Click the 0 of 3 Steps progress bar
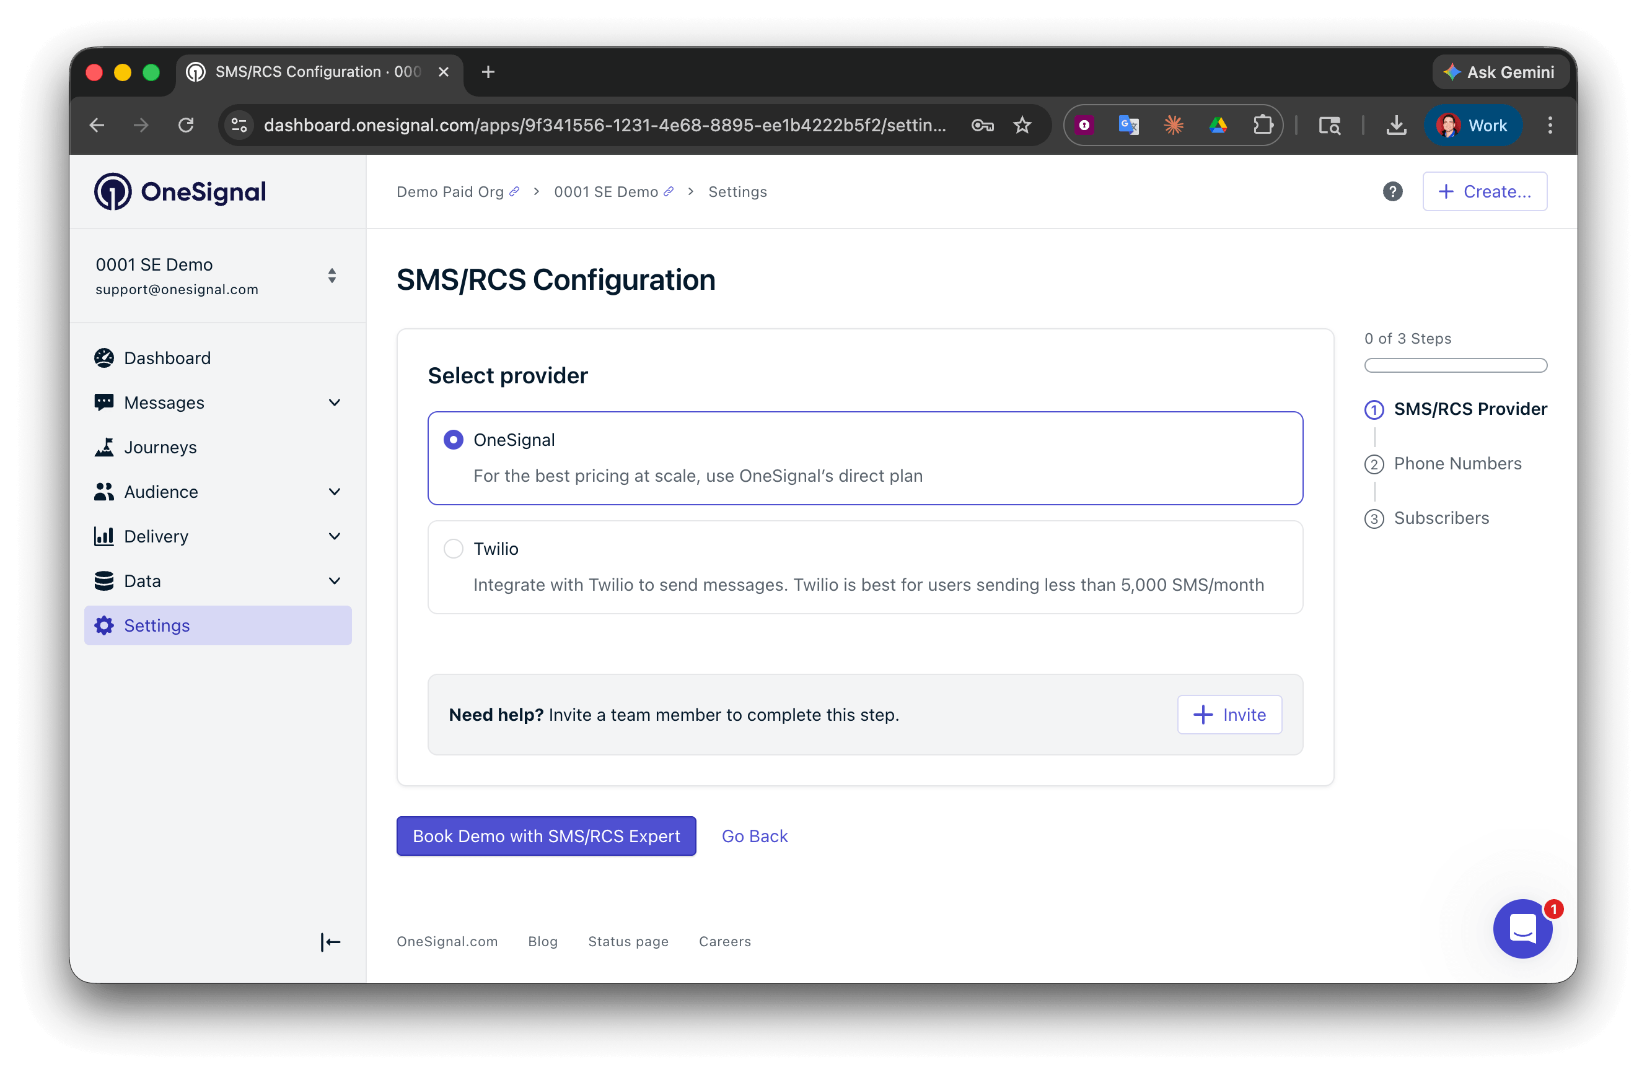Viewport: 1647px width, 1075px height. pyautogui.click(x=1455, y=365)
